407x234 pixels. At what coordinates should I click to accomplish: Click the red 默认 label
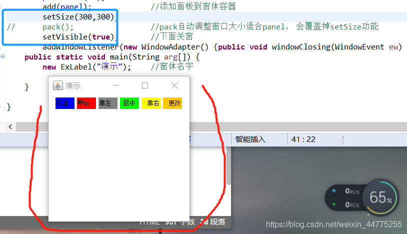[x=86, y=103]
